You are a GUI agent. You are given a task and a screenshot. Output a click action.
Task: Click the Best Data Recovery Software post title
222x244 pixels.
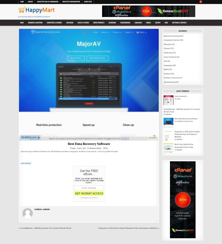coord(89,144)
